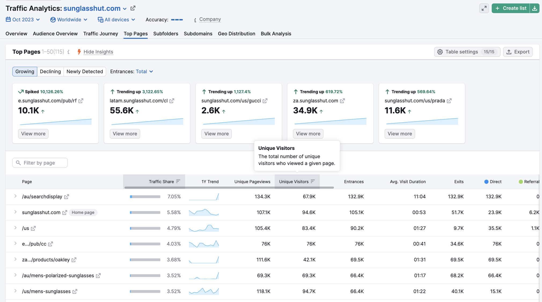Open the /us/mens-sunglasses external link icon
This screenshot has width=542, height=302.
(x=75, y=292)
